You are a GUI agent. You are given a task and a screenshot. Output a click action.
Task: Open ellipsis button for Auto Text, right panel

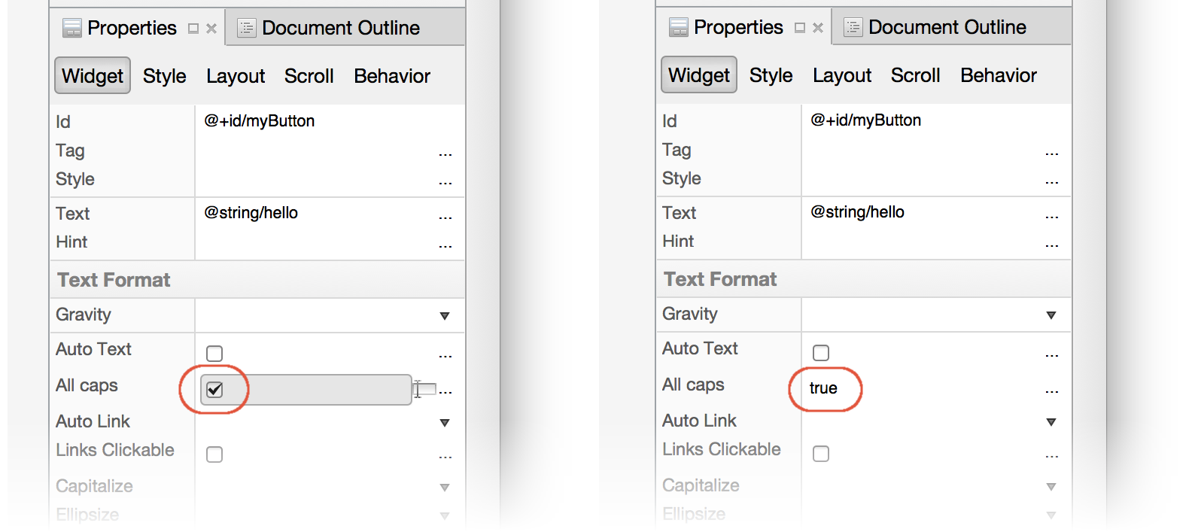(x=1052, y=354)
